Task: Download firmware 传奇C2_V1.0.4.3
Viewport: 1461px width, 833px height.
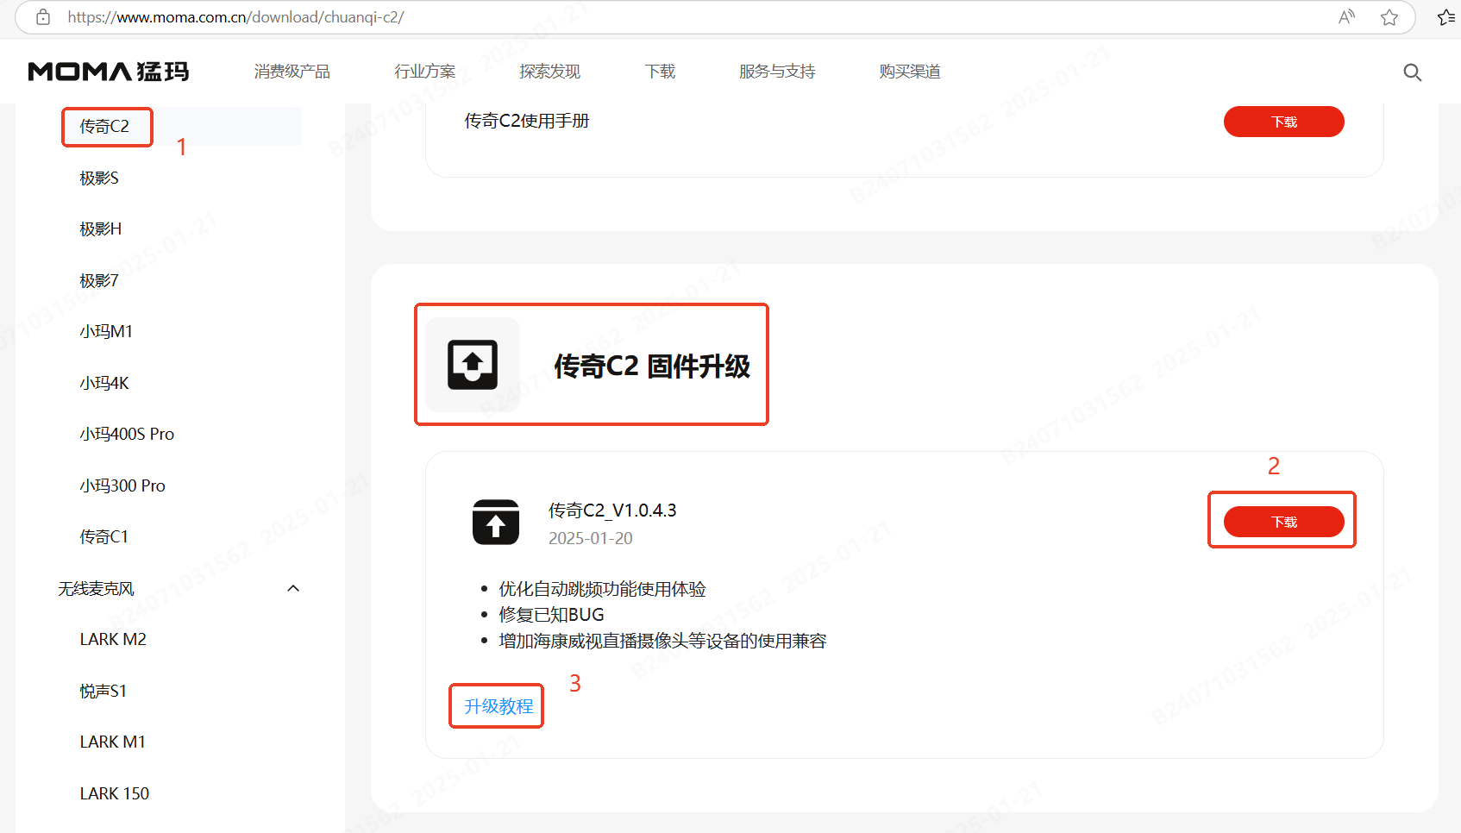Action: 1284,522
